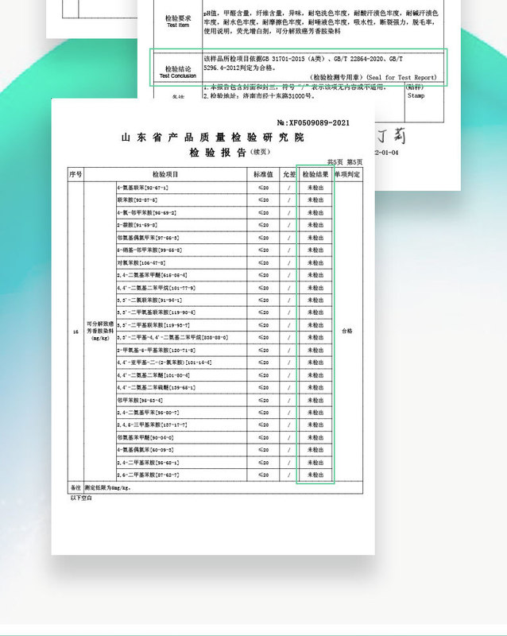This screenshot has width=507, height=636.
Task: Click the 检验结果 column header
Action: point(315,174)
